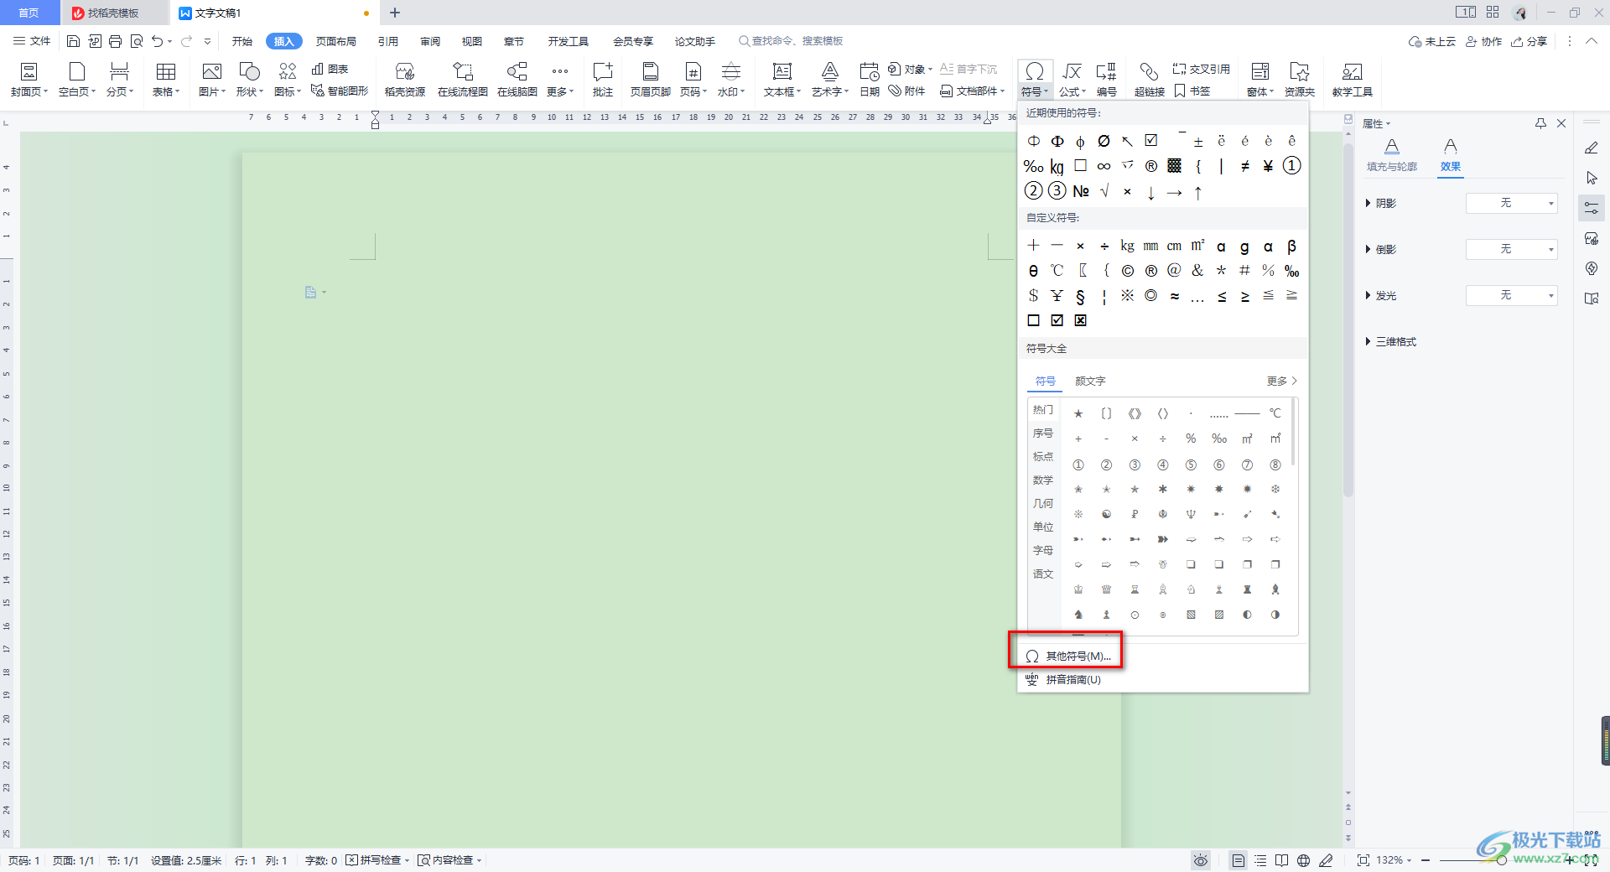1610x872 pixels.
Task: Switch to the Review (审阅) tab
Action: click(x=430, y=41)
